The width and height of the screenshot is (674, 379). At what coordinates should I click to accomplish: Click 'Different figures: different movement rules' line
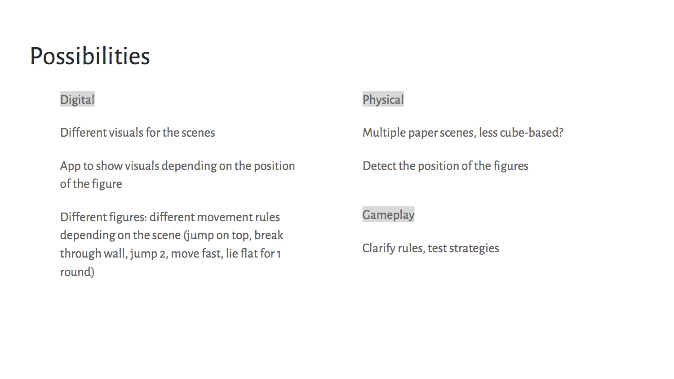[x=170, y=217]
